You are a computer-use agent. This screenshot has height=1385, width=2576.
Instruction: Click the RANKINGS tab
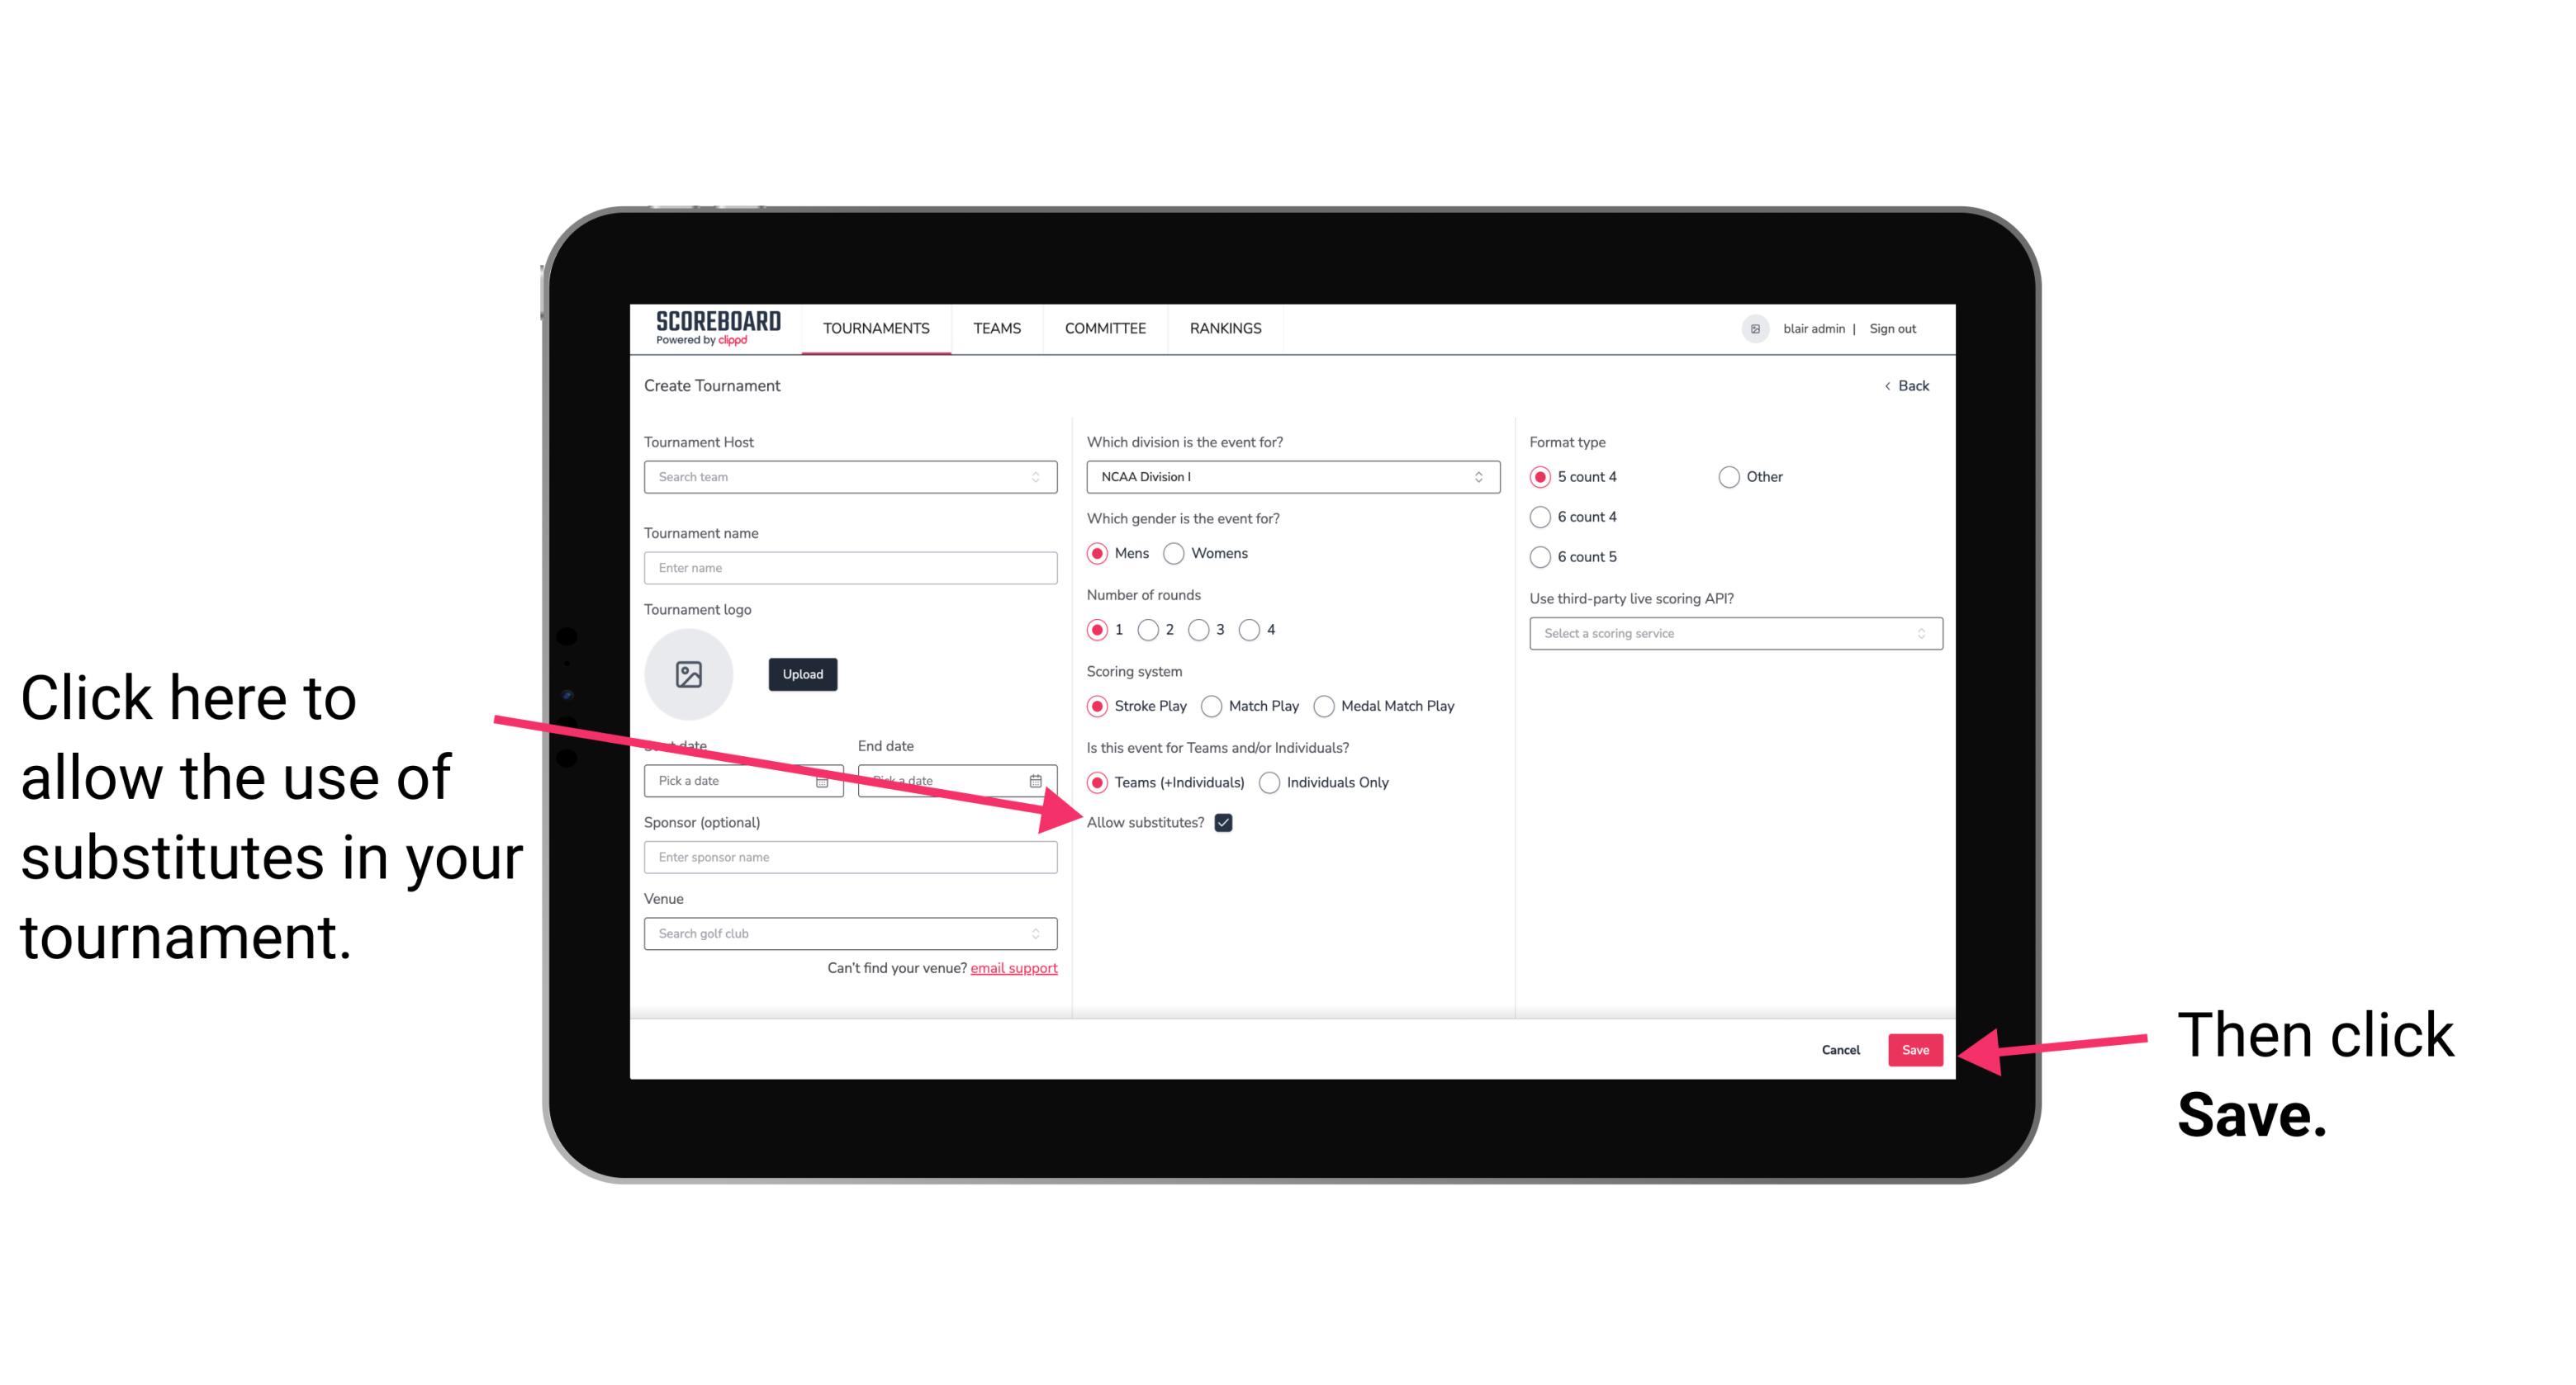(1225, 328)
